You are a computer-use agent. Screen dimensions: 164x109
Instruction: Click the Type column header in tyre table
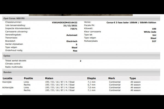(x=133, y=78)
